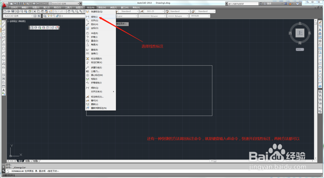Click the Autodesk Exchange X icon
The width and height of the screenshot is (324, 178).
[285, 4]
